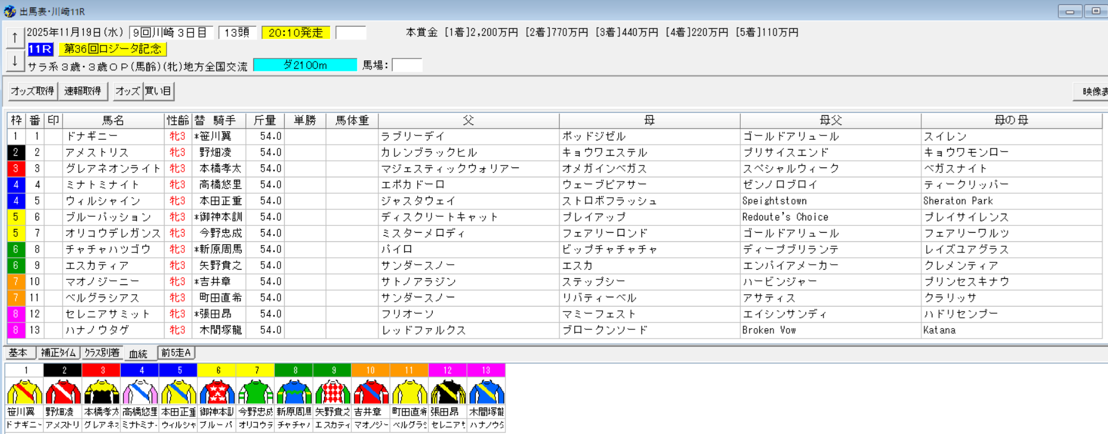Click the app icon in title bar
The image size is (1108, 434).
click(9, 11)
